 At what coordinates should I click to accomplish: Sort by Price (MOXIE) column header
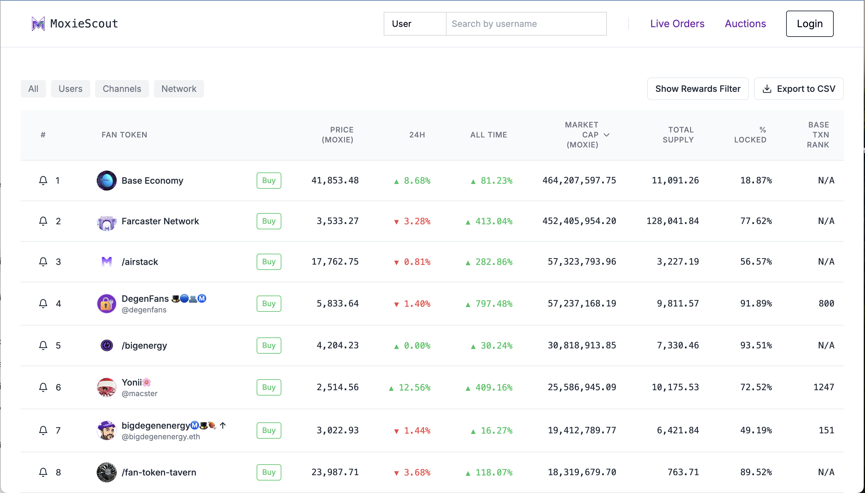[x=338, y=135]
